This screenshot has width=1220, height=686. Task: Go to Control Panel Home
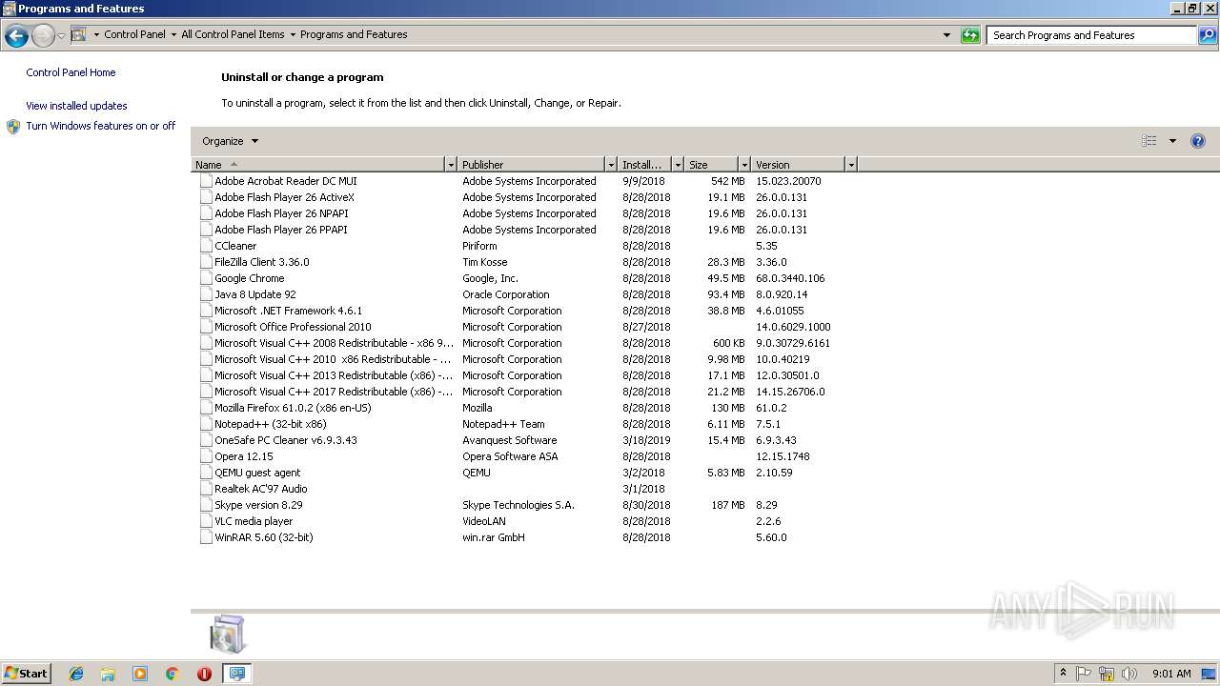pos(71,72)
